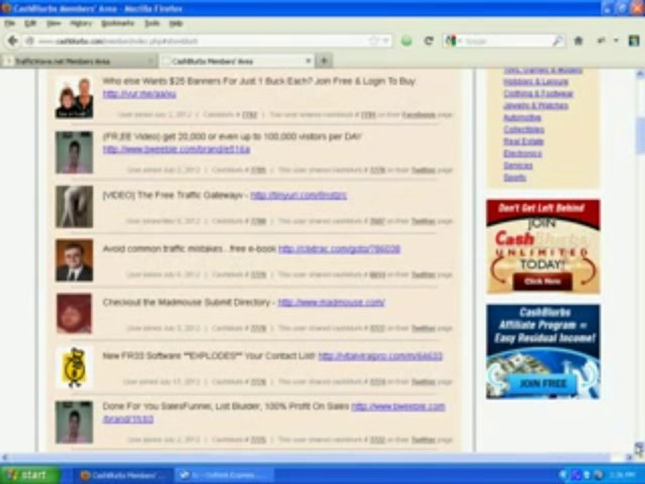Click the avatar beside Free Traffic Gateway blurb
Viewport: 645px width, 484px height.
[x=75, y=206]
